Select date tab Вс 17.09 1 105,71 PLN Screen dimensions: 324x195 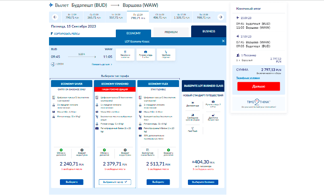pos(181,17)
